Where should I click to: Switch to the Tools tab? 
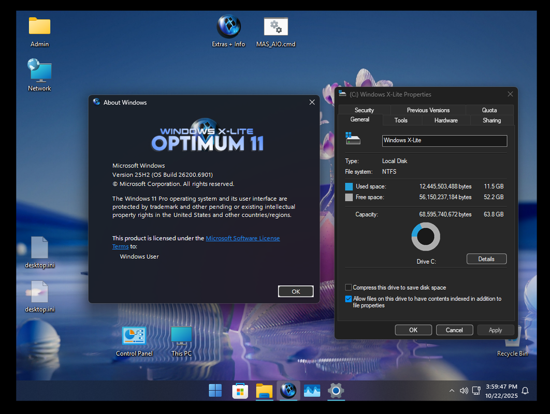pyautogui.click(x=401, y=120)
